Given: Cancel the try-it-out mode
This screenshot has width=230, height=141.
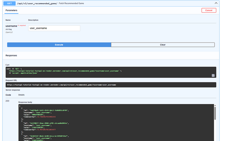Looking at the screenshot, I should tap(209, 10).
